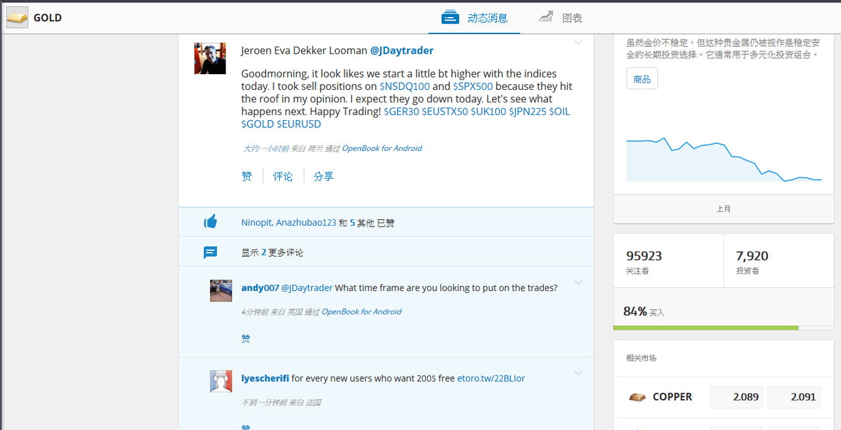Click the comment bubble icon
841x430 pixels.
tap(210, 252)
